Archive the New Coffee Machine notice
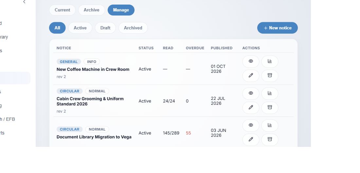Screen dimensions: 360x173 pos(270,76)
